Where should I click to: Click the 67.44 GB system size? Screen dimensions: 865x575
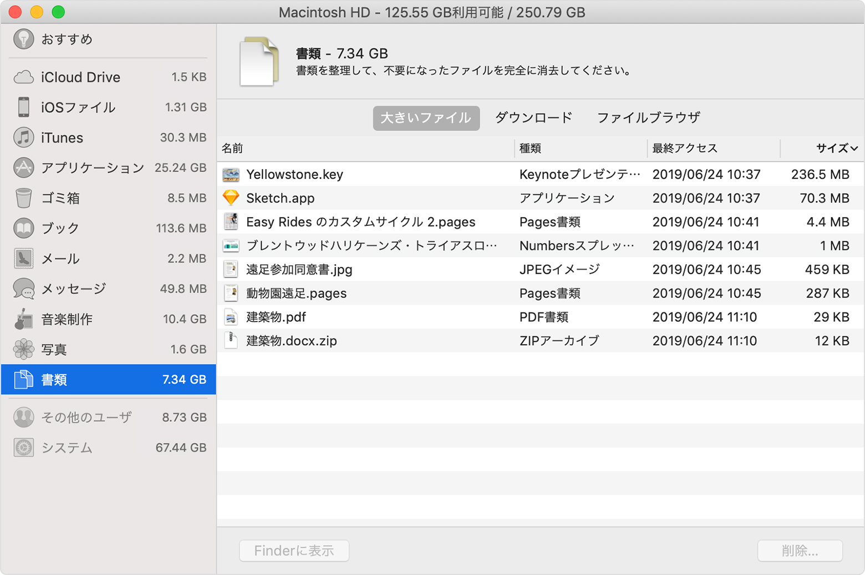pos(181,447)
